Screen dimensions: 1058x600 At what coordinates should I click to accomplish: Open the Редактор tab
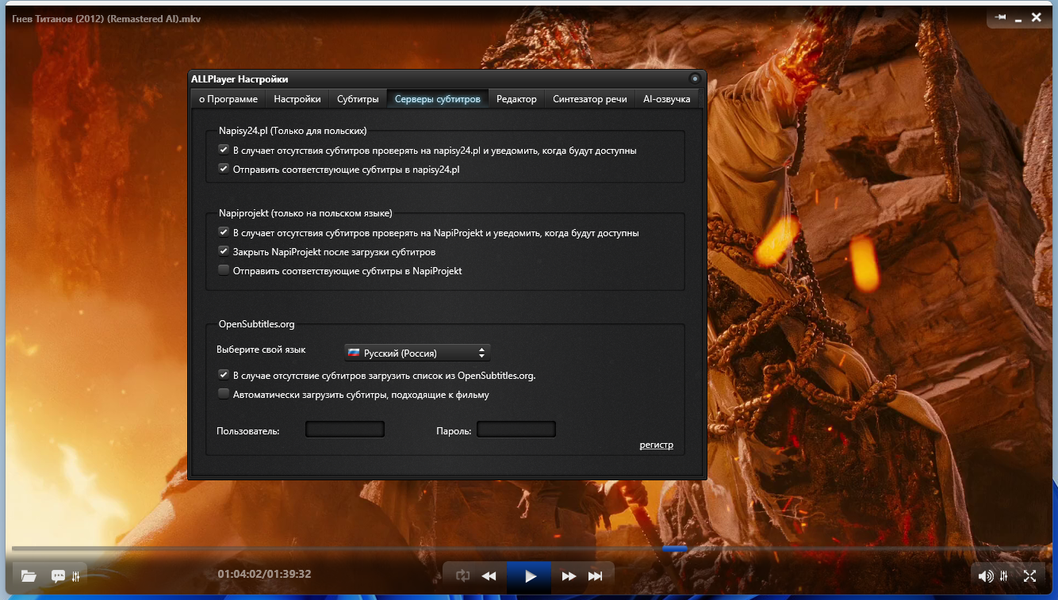click(x=517, y=99)
